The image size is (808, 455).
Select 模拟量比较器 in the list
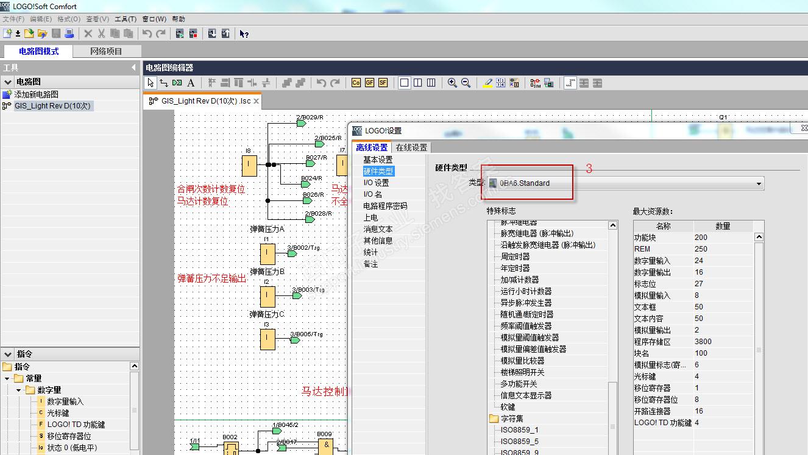pos(522,361)
